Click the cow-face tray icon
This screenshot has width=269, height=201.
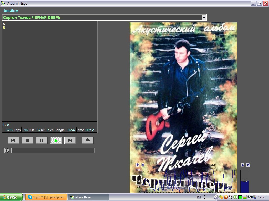click(231, 197)
